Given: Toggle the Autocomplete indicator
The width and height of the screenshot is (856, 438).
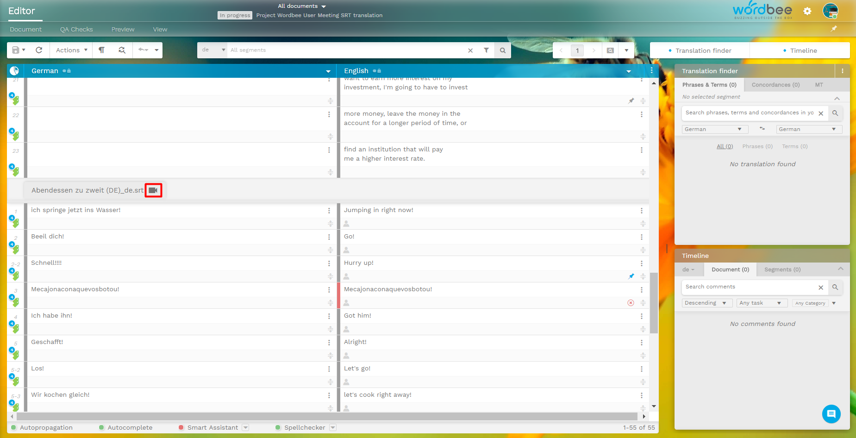Looking at the screenshot, I should [101, 427].
